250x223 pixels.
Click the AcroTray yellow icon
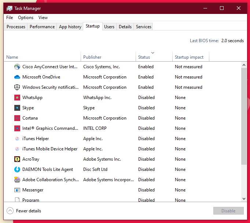point(17,159)
